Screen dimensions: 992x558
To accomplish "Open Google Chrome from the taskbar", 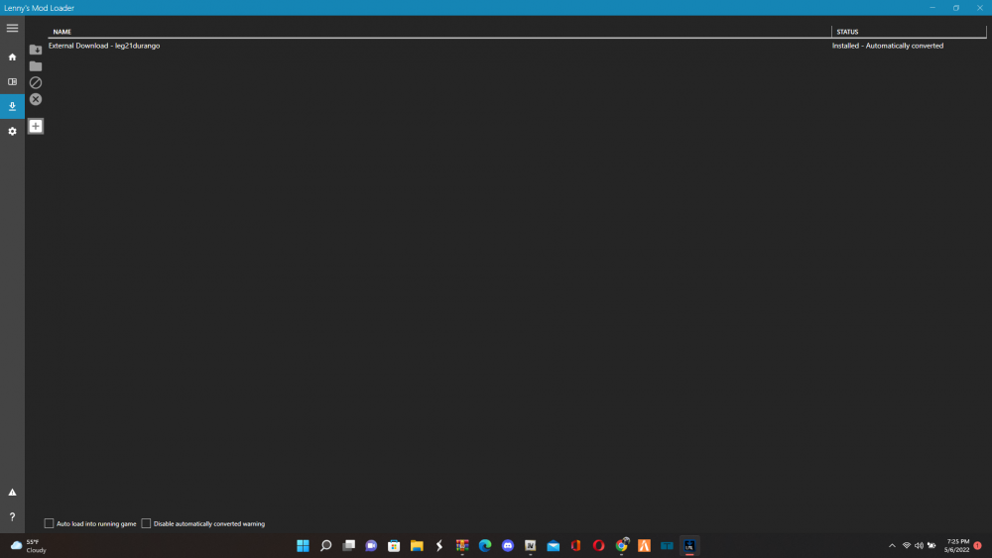I will (x=622, y=545).
